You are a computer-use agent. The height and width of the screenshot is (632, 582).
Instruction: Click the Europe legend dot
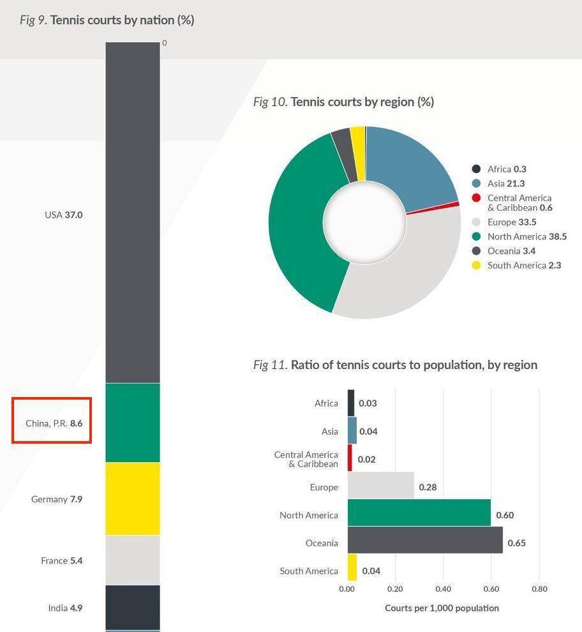pyautogui.click(x=476, y=222)
